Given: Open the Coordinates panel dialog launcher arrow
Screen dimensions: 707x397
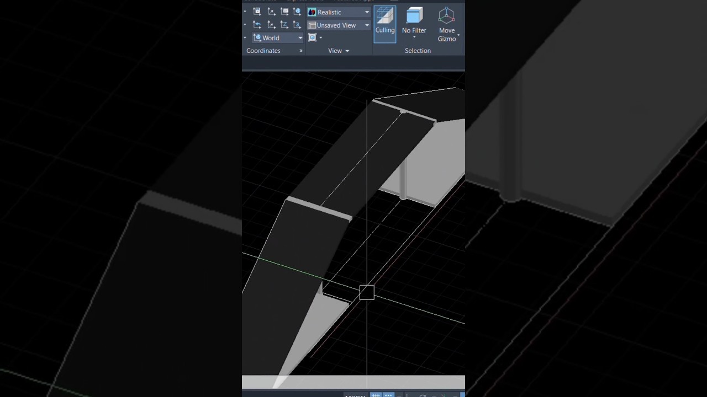Looking at the screenshot, I should coord(301,51).
